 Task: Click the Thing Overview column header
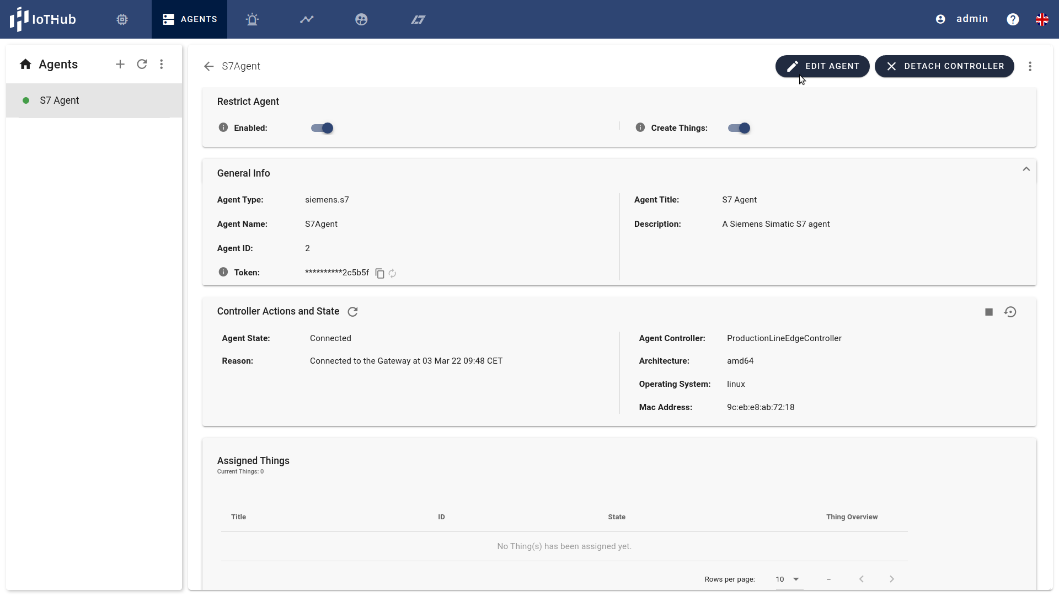[852, 517]
